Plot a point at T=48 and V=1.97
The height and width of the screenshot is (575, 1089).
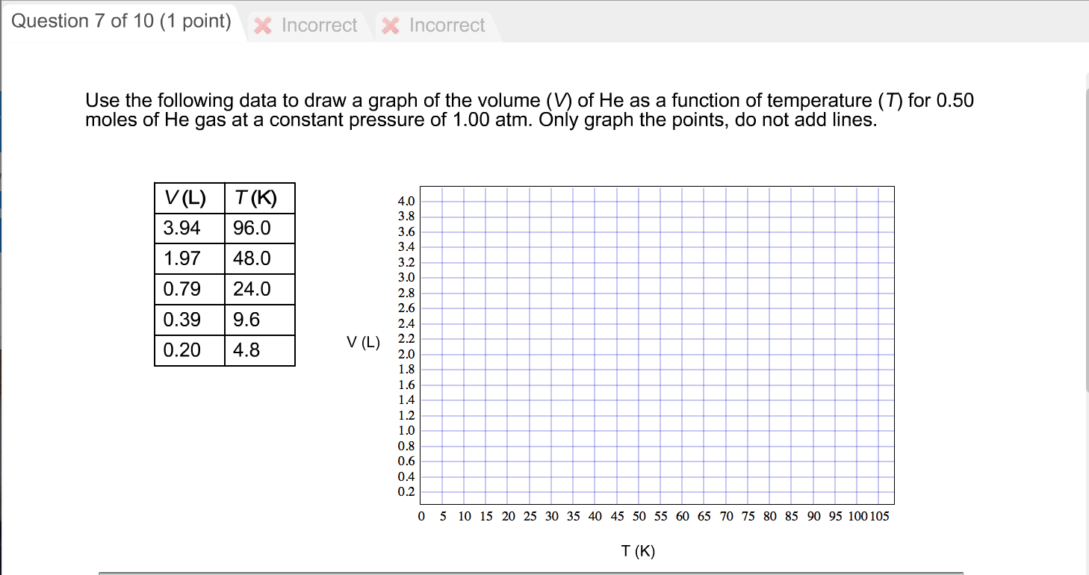630,355
